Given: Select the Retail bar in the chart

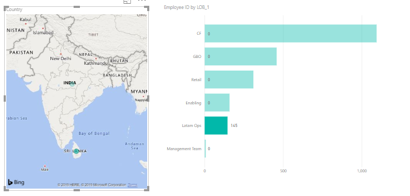Looking at the screenshot, I should click(229, 80).
